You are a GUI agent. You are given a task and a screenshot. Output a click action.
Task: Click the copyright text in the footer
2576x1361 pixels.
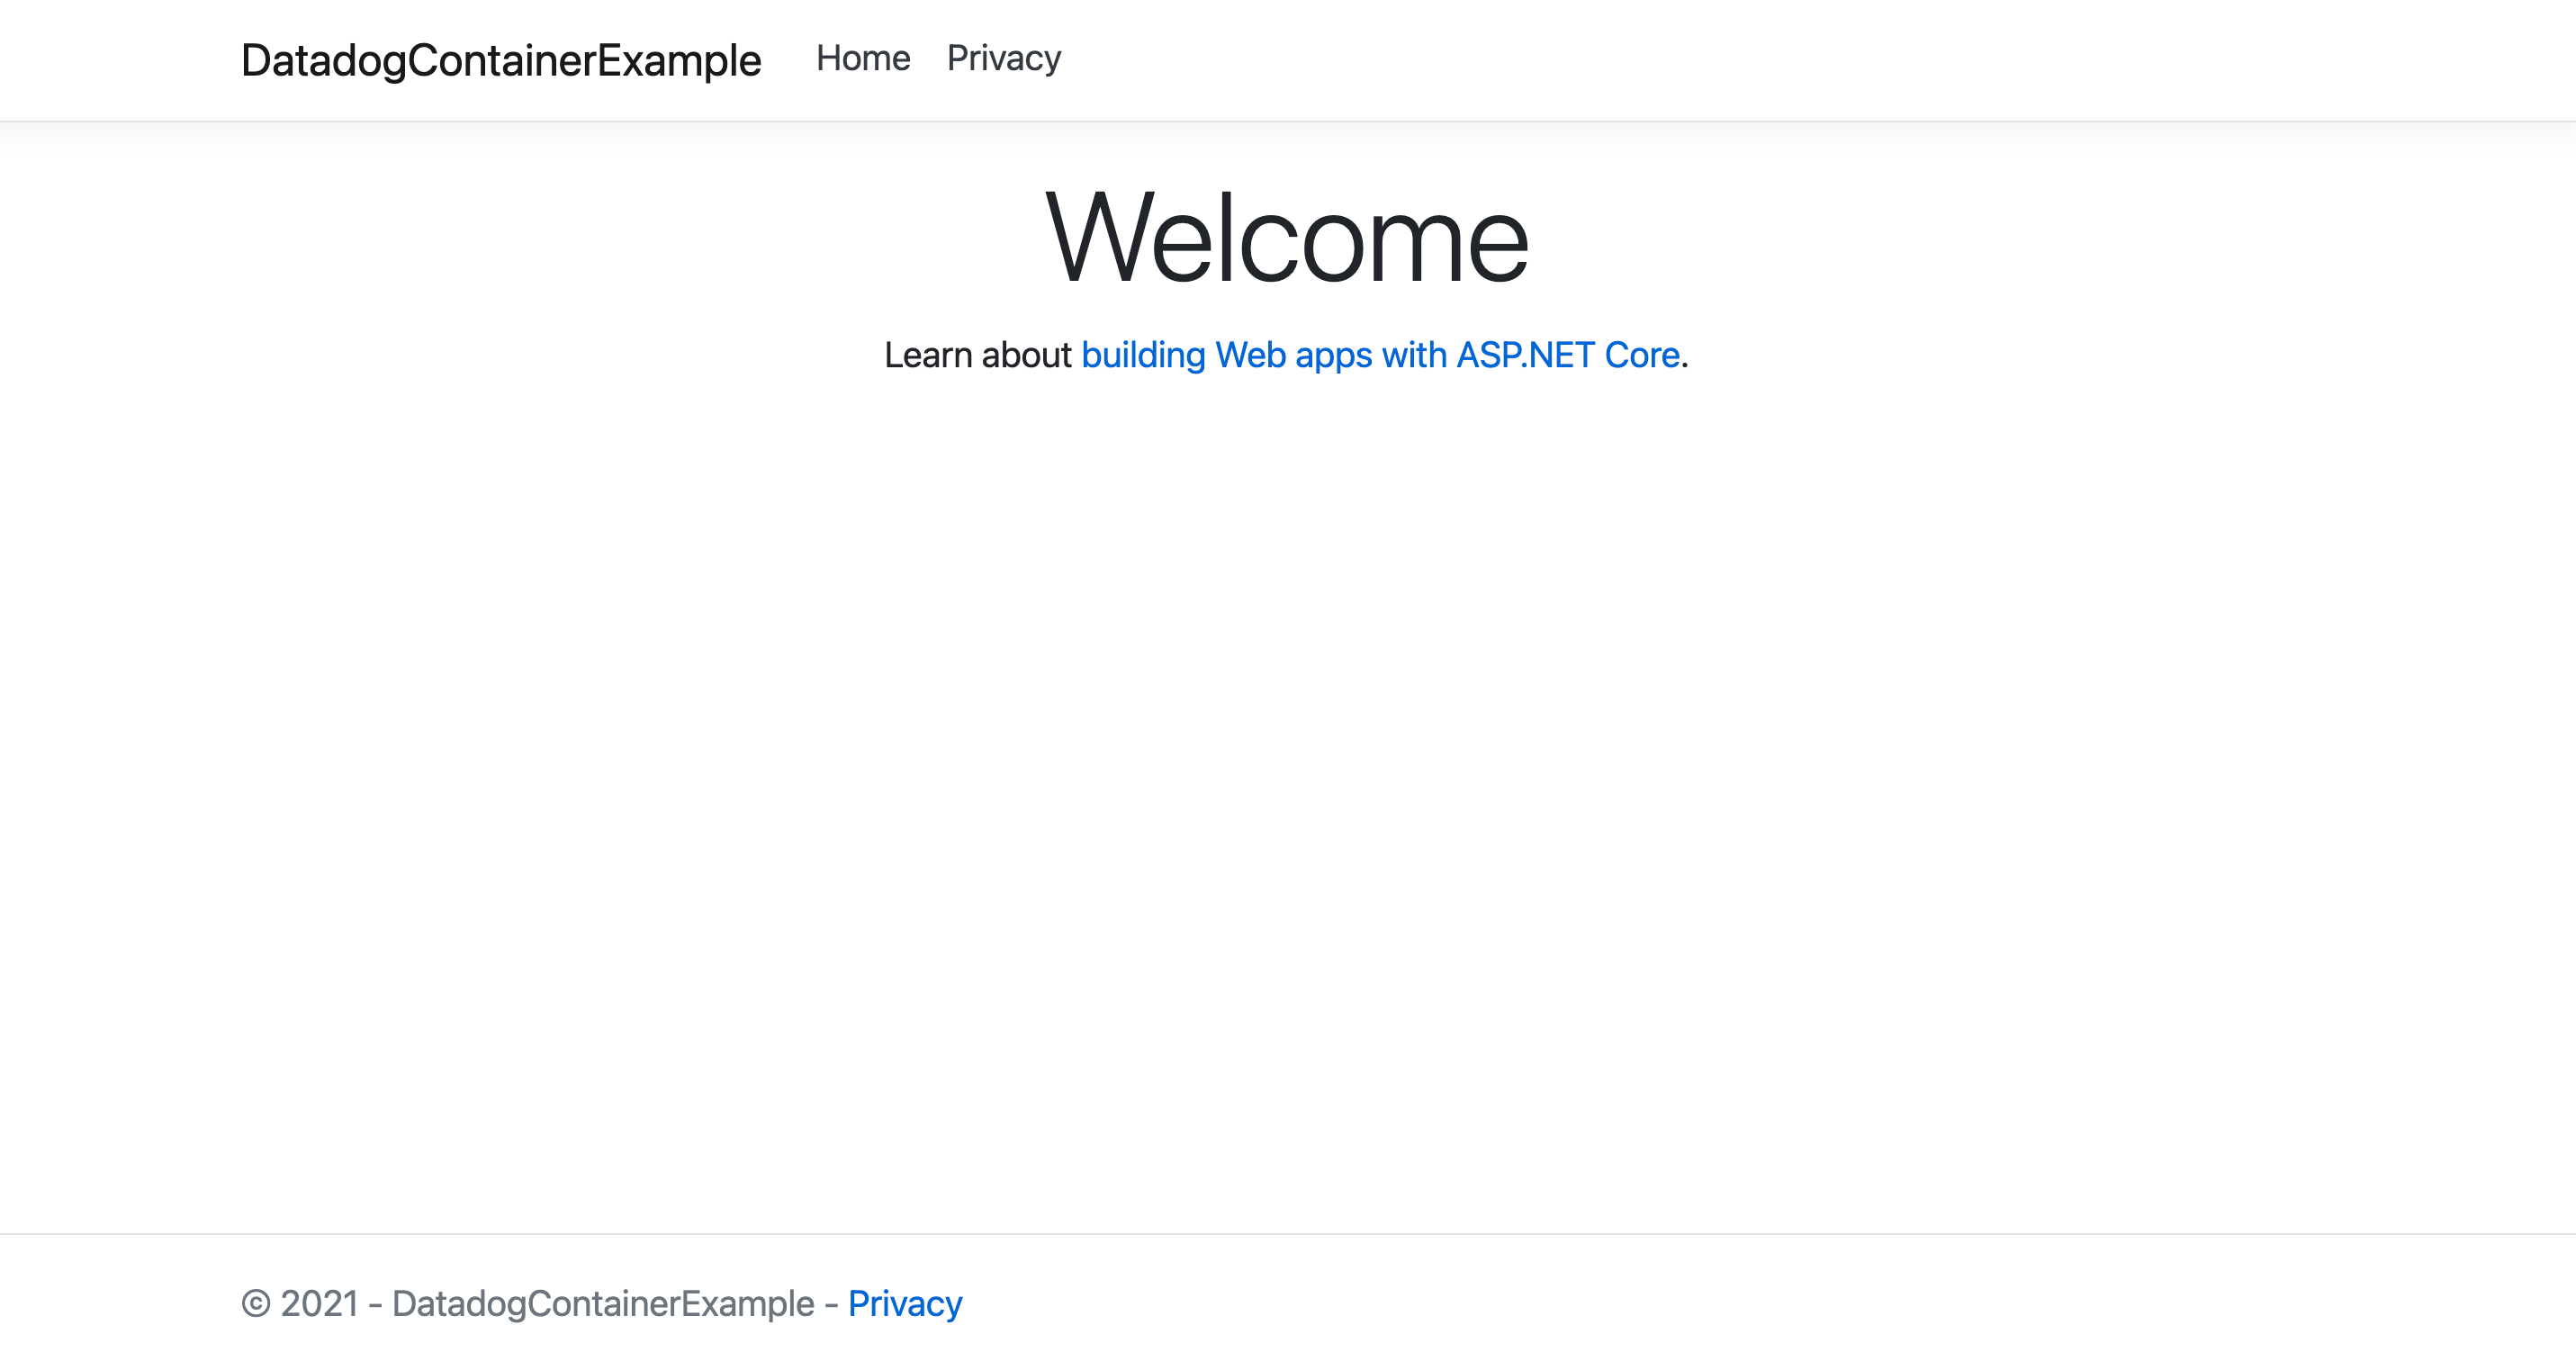pos(530,1302)
